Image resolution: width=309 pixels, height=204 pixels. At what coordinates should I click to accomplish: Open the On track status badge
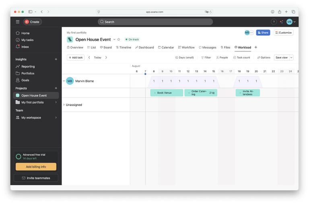click(132, 39)
